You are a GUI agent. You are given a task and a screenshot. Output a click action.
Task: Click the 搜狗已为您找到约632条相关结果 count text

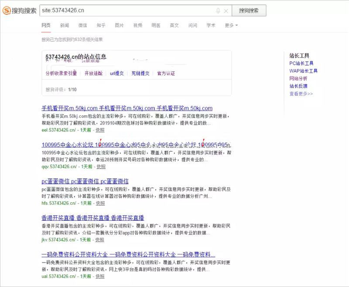coord(72,40)
